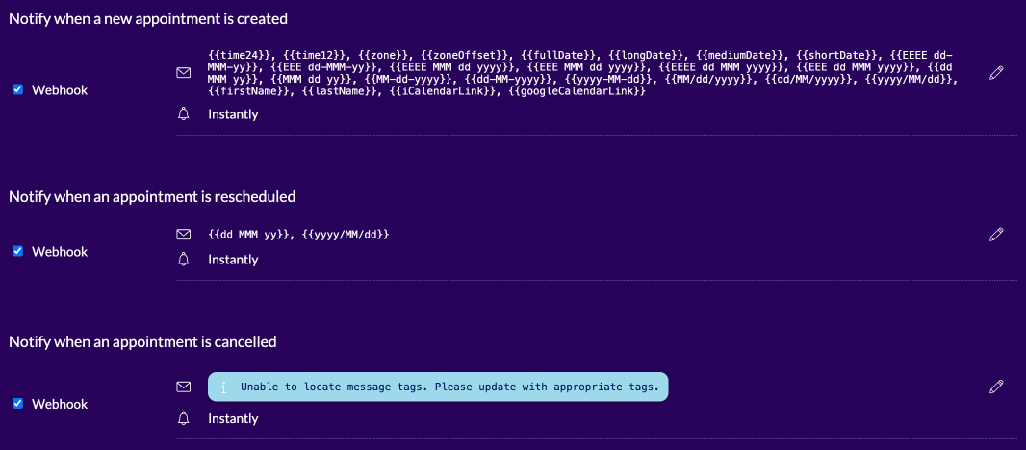This screenshot has width=1026, height=450.
Task: Click bell icon in new appointment section
Action: tap(184, 114)
